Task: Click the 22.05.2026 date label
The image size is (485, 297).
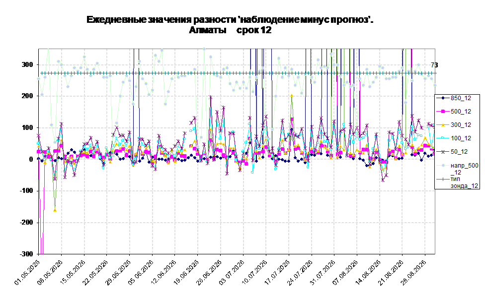Action: click(96, 272)
